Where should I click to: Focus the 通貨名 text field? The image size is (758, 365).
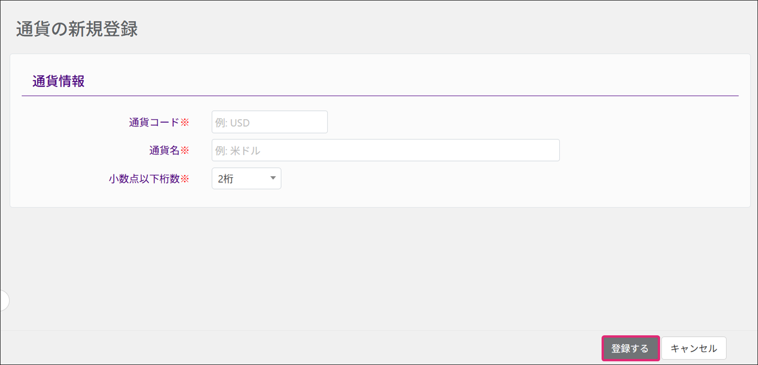point(385,150)
